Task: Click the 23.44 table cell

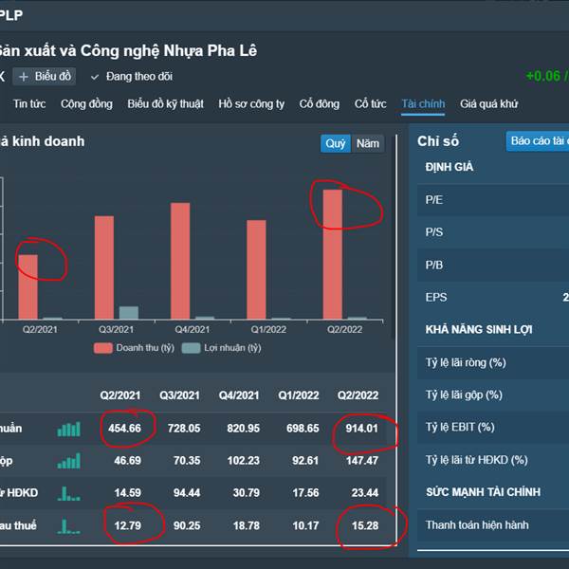Action: pyautogui.click(x=365, y=493)
